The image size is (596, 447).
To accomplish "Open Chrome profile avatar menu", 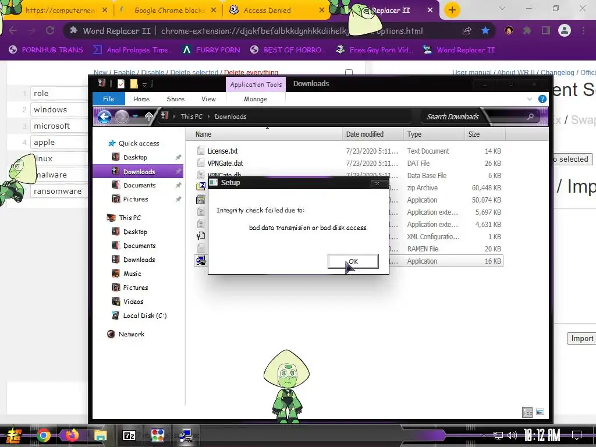I will pos(565,30).
